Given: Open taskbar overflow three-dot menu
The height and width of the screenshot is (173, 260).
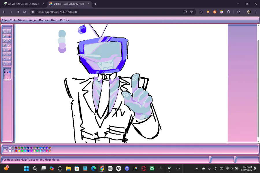Looking at the screenshot, I should 178,168.
